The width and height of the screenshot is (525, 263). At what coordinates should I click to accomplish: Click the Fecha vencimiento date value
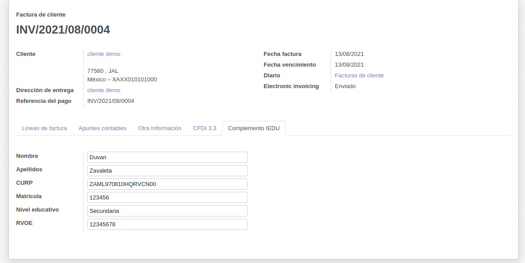[349, 65]
